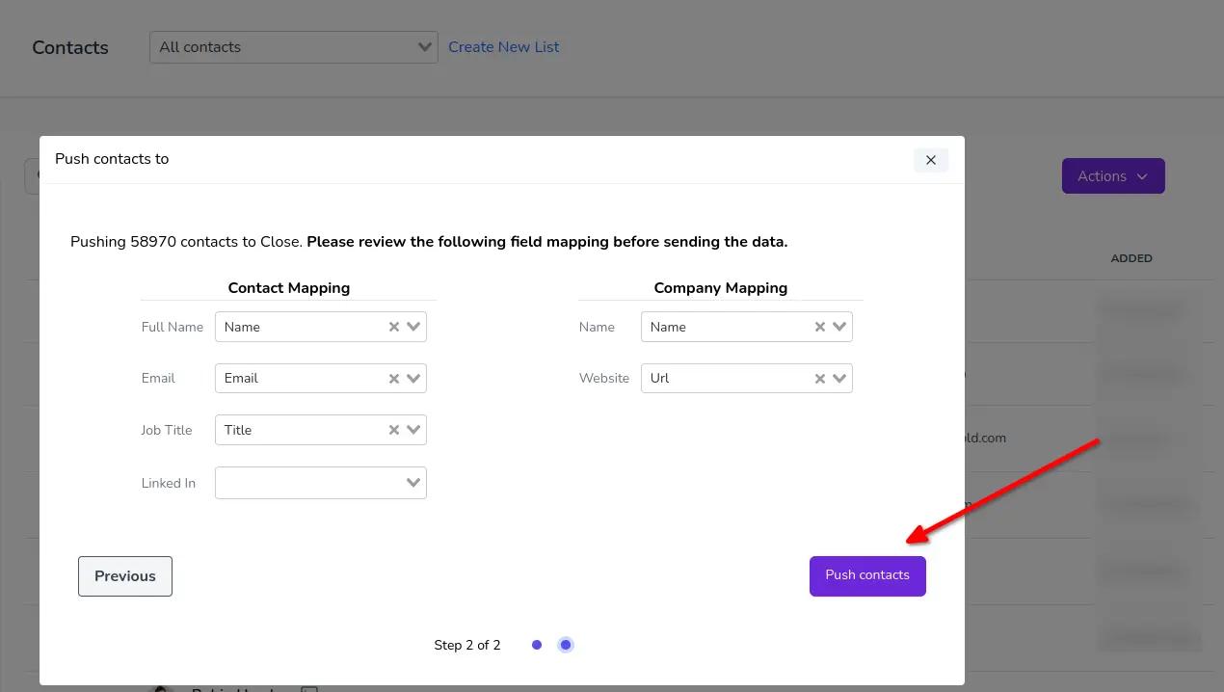The width and height of the screenshot is (1224, 692).
Task: Click the Job Title field showing Title
Action: 320,430
